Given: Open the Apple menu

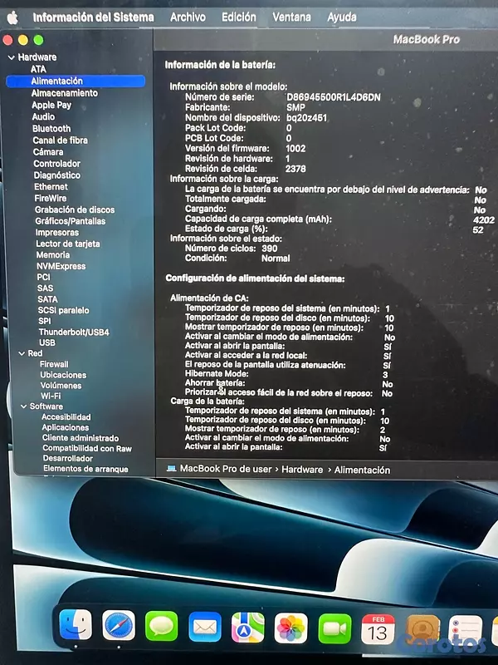Looking at the screenshot, I should pyautogui.click(x=12, y=17).
